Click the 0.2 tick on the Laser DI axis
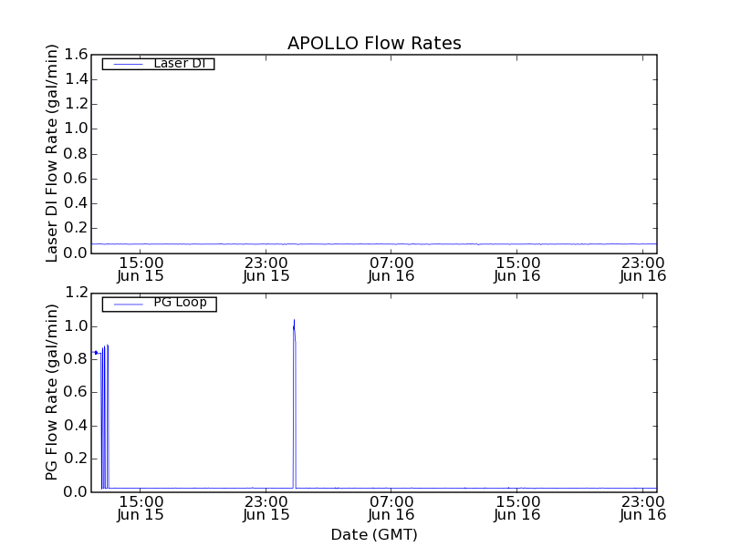The width and height of the screenshot is (730, 547). 76,228
